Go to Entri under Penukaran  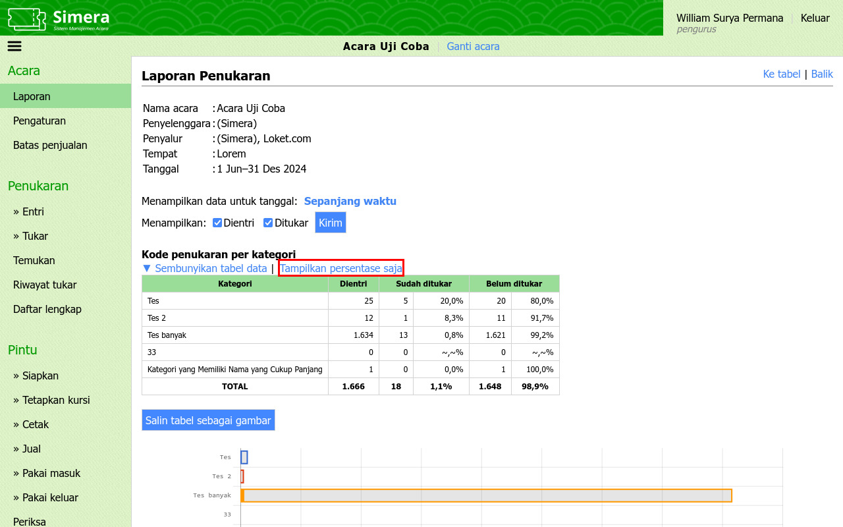pyautogui.click(x=65, y=211)
